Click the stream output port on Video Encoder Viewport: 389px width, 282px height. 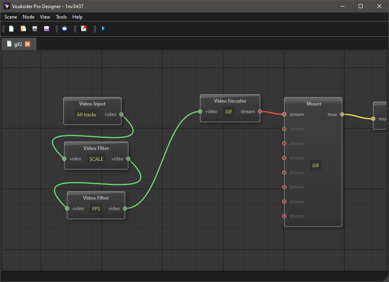pos(260,112)
